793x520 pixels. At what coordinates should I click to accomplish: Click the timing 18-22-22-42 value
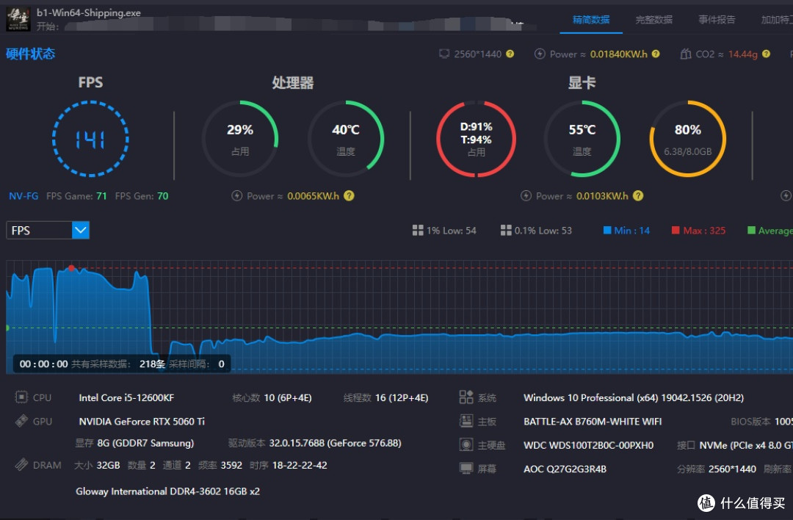(300, 465)
